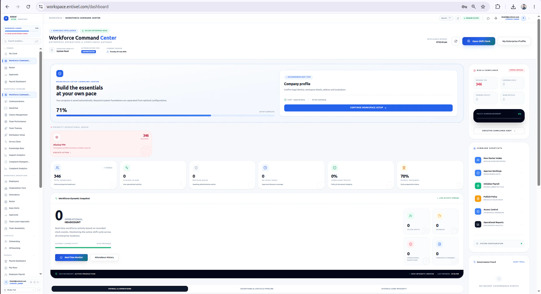Collapse the Lifecycle sidebar section
The height and width of the screenshot is (294, 541).
pos(34,236)
